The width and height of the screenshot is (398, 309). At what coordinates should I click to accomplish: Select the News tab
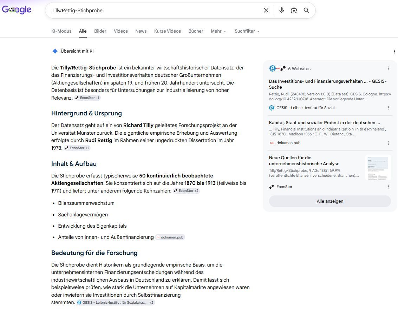point(141,31)
